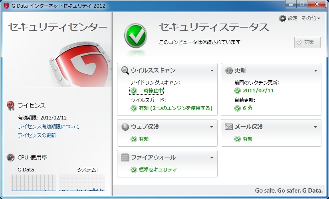This screenshot has height=199, width=329.
Task: Click the globe icon for 更新
Action: [229, 70]
